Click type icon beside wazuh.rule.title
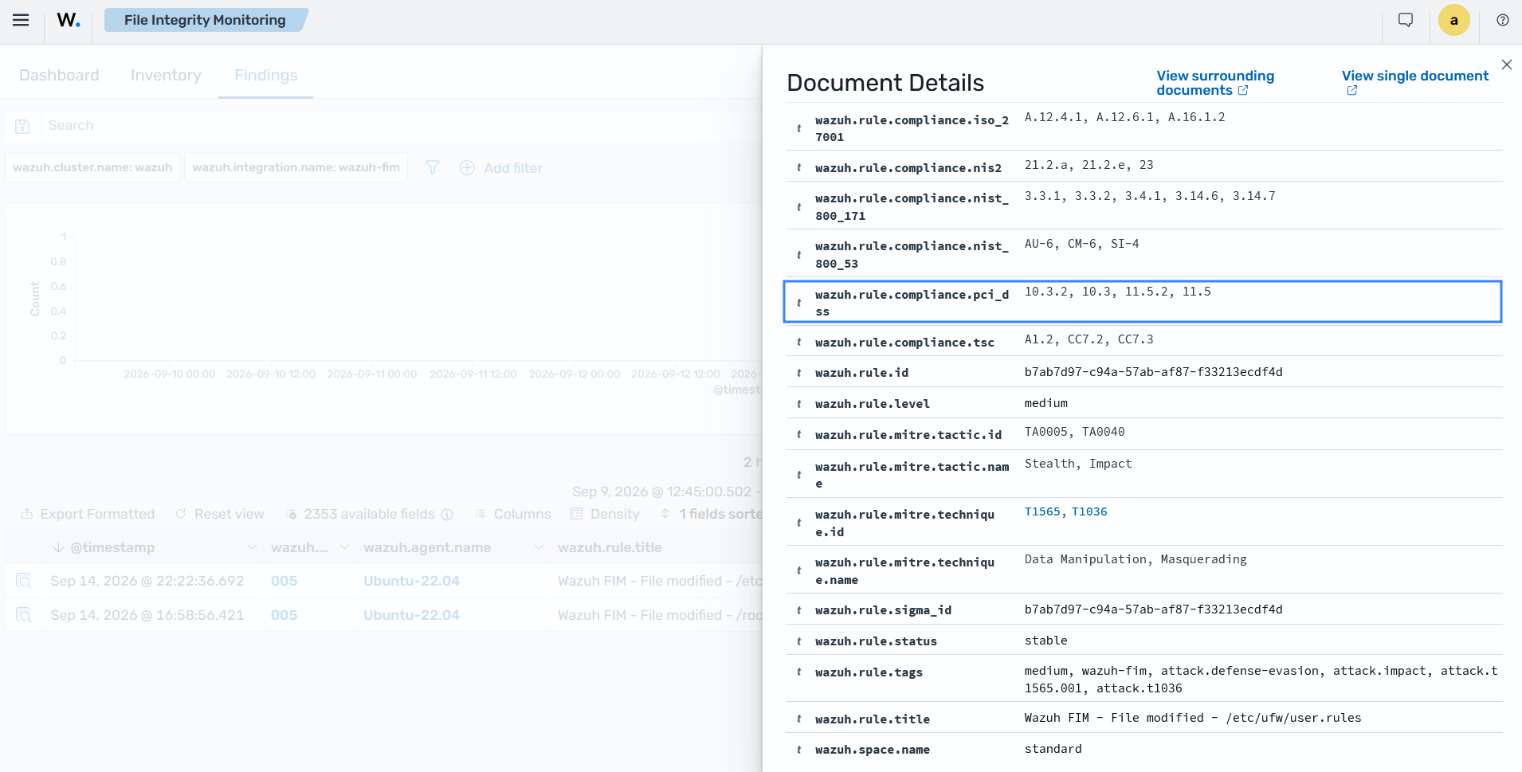 (798, 719)
